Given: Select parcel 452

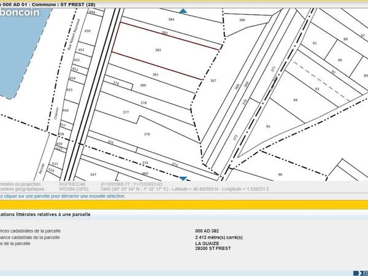Looking at the screenshot, I should [77, 60].
